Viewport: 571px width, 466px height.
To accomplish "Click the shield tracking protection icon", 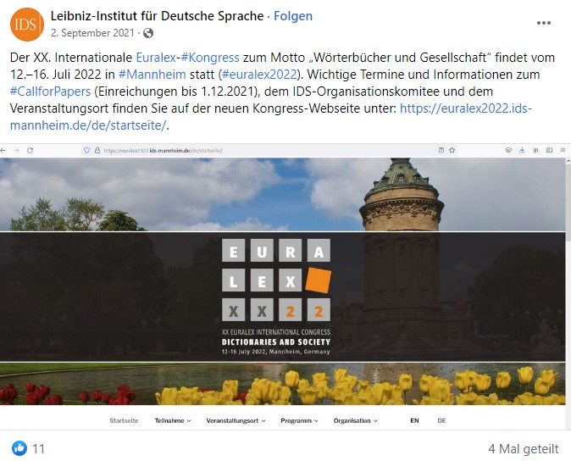I will click(86, 150).
